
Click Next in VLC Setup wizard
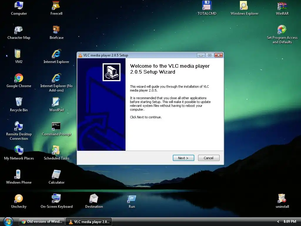[183, 158]
